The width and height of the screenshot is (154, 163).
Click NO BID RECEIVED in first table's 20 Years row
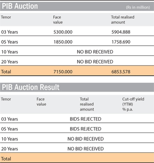click(x=95, y=62)
